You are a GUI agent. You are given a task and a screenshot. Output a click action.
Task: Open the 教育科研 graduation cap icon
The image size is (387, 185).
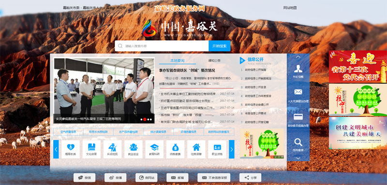(154, 149)
